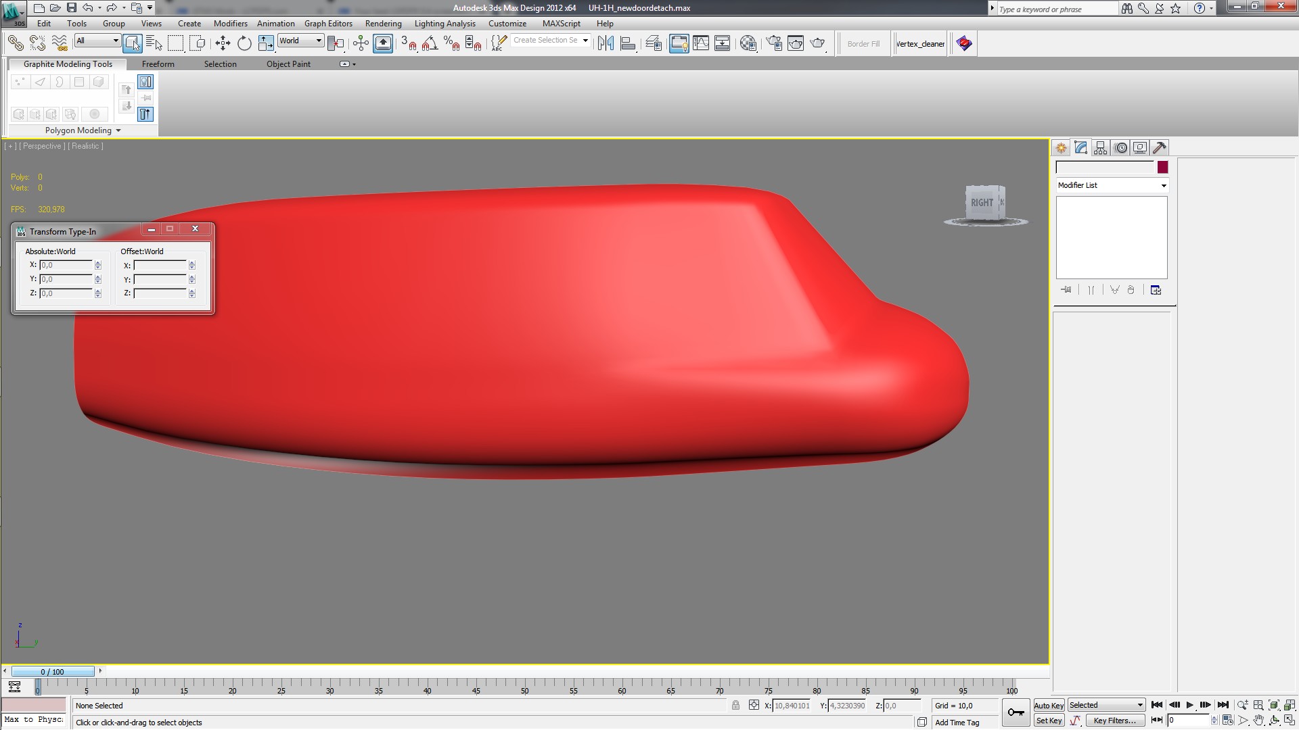Toggle Angle Snap on the toolbar
This screenshot has height=730, width=1299.
click(x=430, y=43)
